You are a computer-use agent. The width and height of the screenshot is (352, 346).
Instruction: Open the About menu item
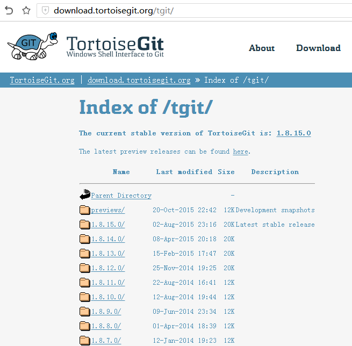tap(262, 48)
